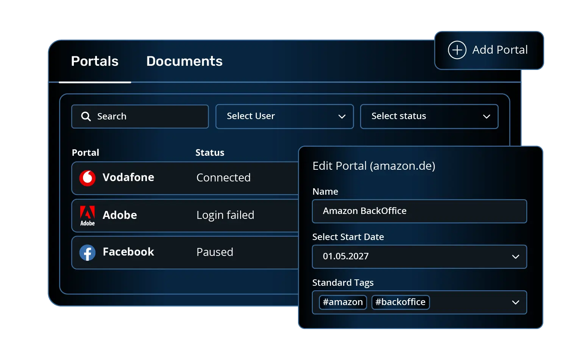Click the Portal column header
This screenshot has width=568, height=361.
86,153
